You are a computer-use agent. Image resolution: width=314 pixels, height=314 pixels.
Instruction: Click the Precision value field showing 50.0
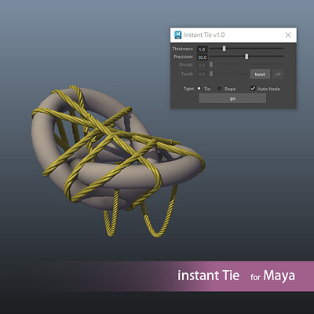pyautogui.click(x=202, y=57)
